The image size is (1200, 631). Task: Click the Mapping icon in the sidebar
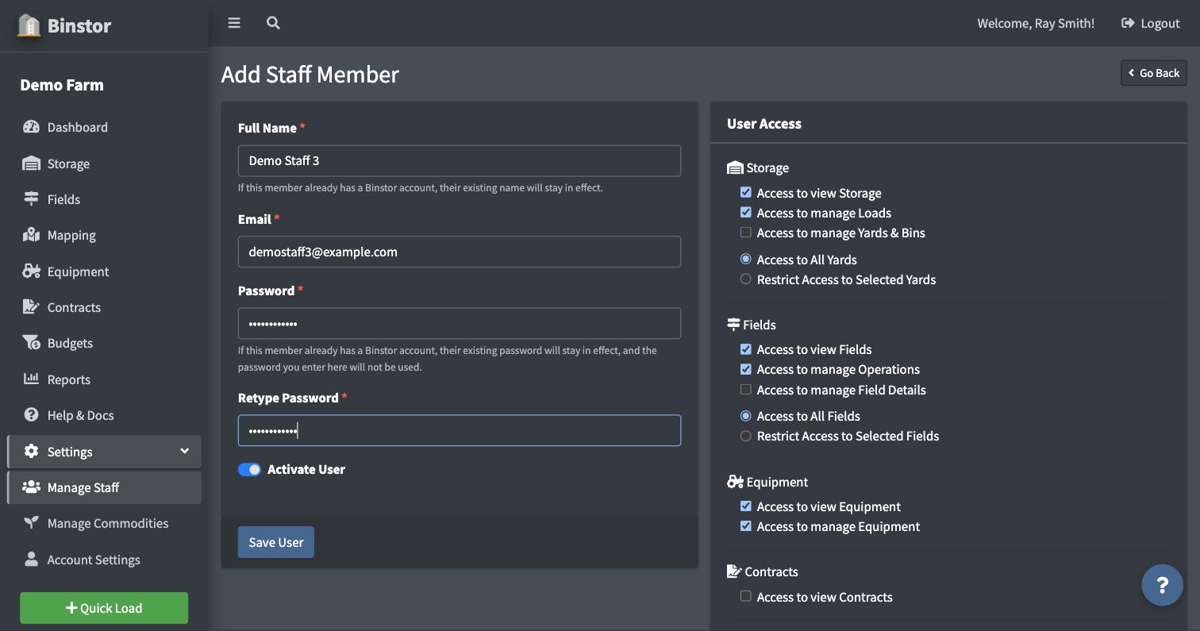(x=31, y=235)
